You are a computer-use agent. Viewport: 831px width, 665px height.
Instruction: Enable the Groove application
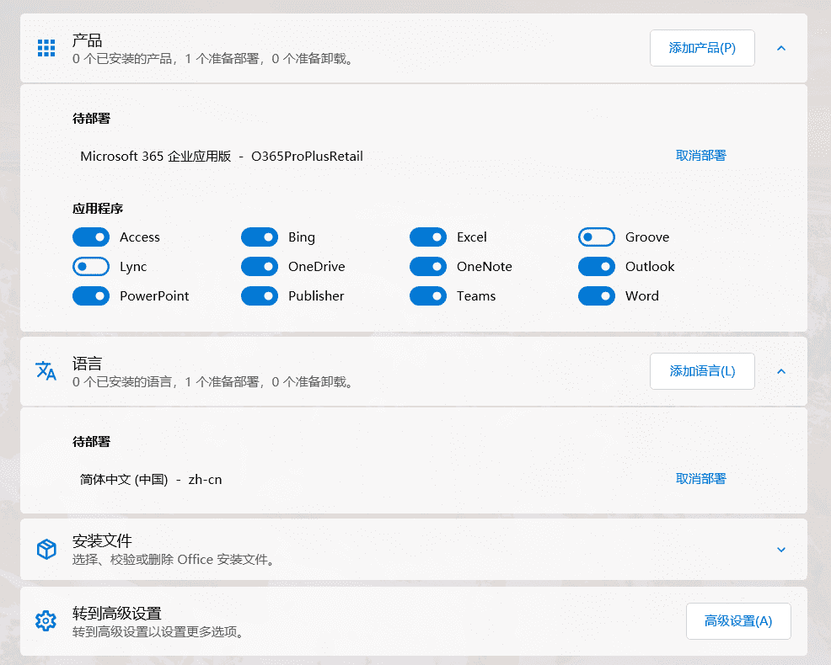597,237
